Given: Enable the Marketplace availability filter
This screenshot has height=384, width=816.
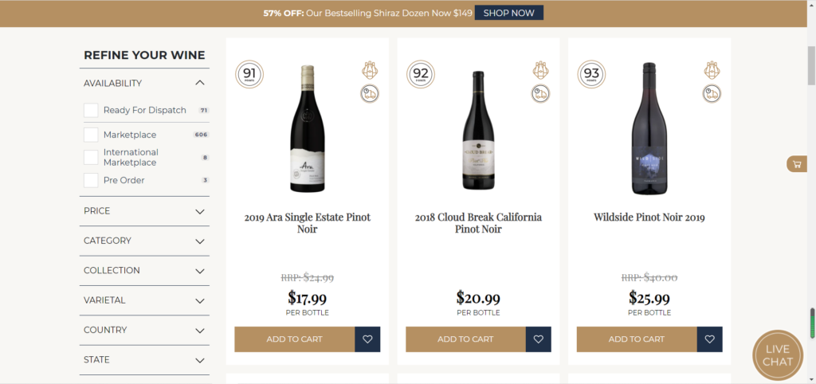Looking at the screenshot, I should [92, 135].
